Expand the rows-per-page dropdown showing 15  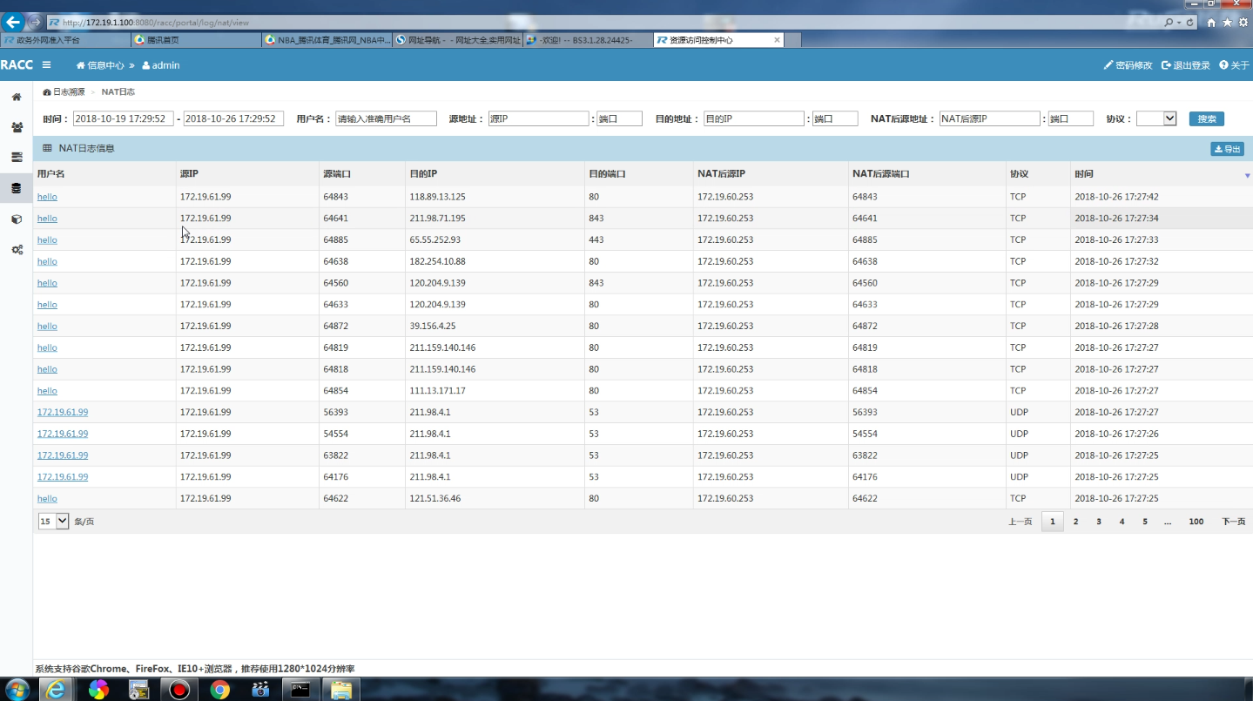point(53,521)
